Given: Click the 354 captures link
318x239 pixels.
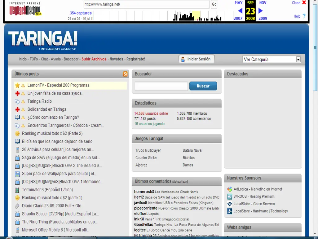Looking at the screenshot, I should 81,13.
